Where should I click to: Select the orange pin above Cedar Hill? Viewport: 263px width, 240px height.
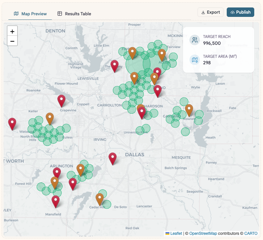(x=100, y=198)
